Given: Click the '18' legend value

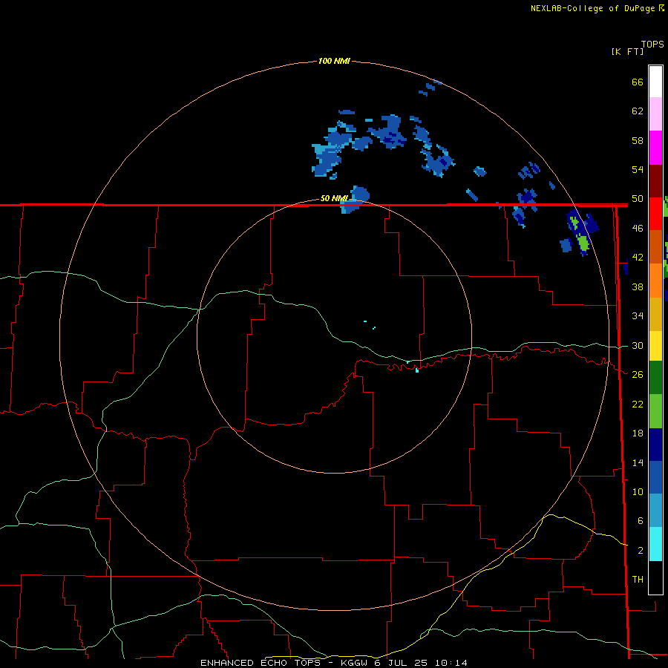Looking at the screenshot, I should pos(638,433).
